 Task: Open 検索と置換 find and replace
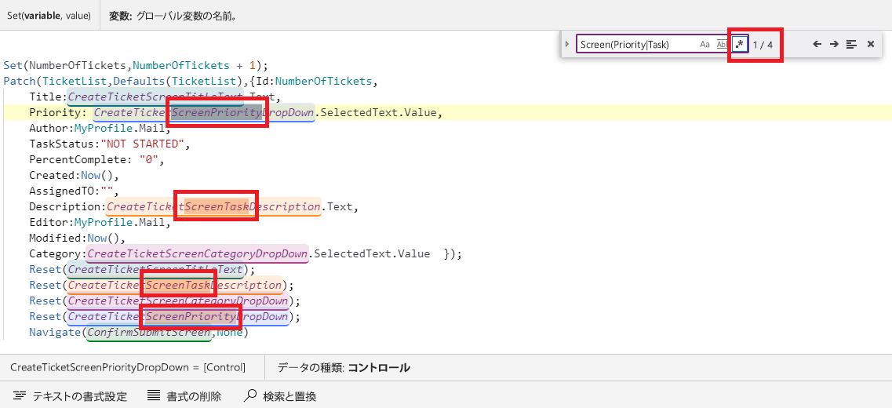coord(280,396)
